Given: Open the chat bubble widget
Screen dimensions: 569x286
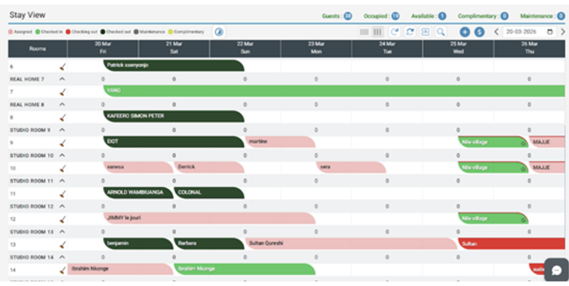Looking at the screenshot, I should (x=556, y=269).
